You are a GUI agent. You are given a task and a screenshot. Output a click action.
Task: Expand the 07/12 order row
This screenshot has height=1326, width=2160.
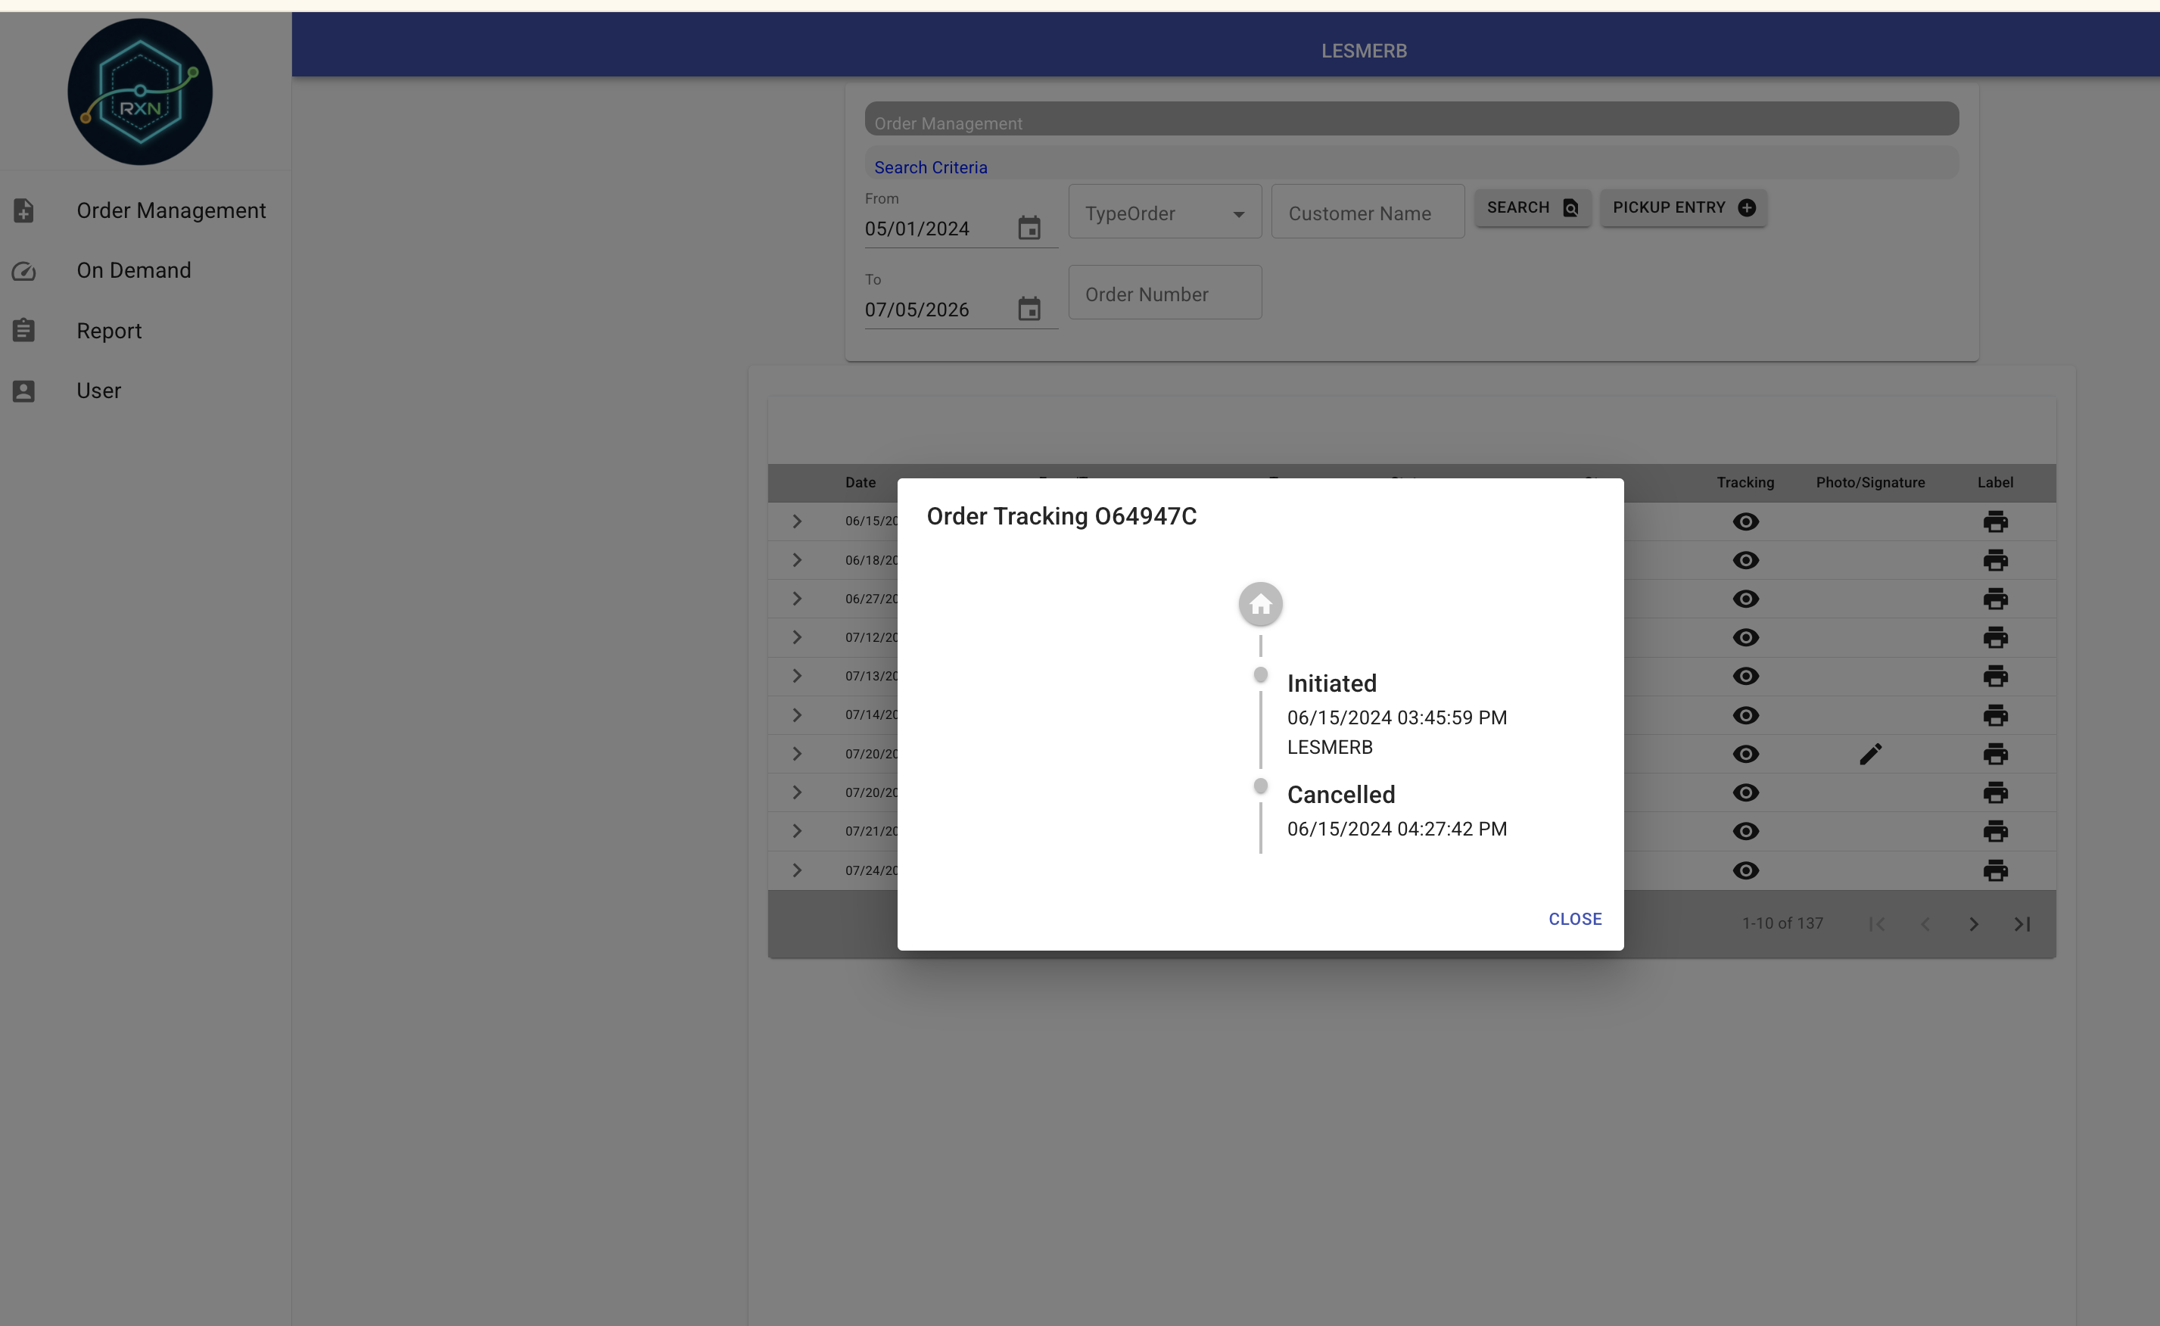[796, 637]
